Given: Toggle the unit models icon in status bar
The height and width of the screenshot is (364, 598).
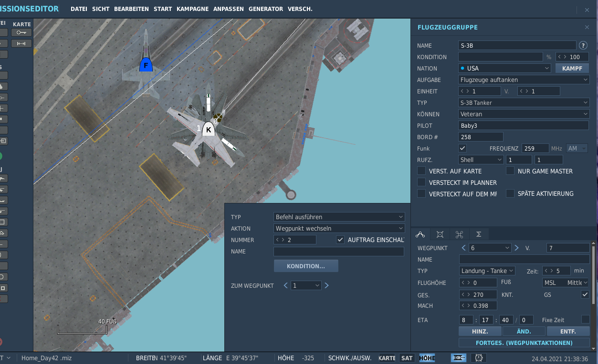Looking at the screenshot, I should (458, 358).
